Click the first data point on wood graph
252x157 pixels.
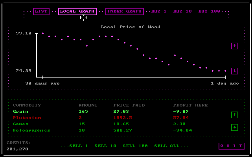[43, 33]
